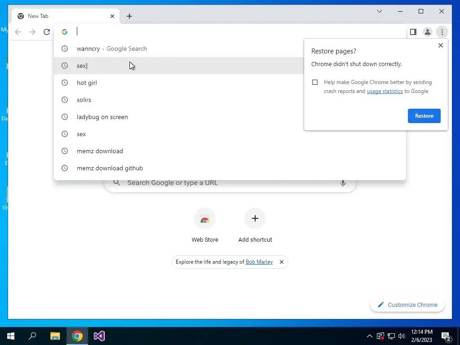Click the Restore button
Image resolution: width=460 pixels, height=345 pixels.
point(424,116)
